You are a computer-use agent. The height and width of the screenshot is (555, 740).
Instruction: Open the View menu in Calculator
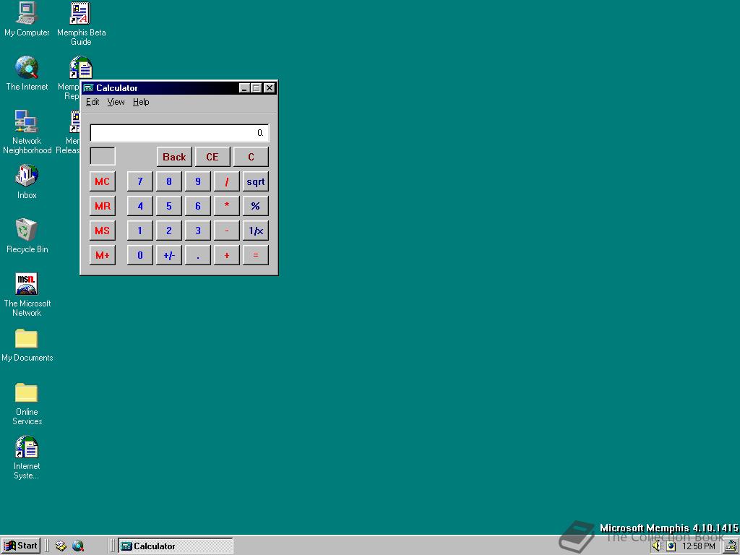(x=116, y=102)
